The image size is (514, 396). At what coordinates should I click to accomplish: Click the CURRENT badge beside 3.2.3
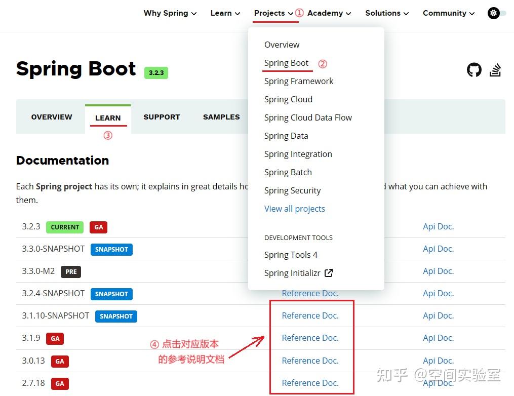point(64,227)
